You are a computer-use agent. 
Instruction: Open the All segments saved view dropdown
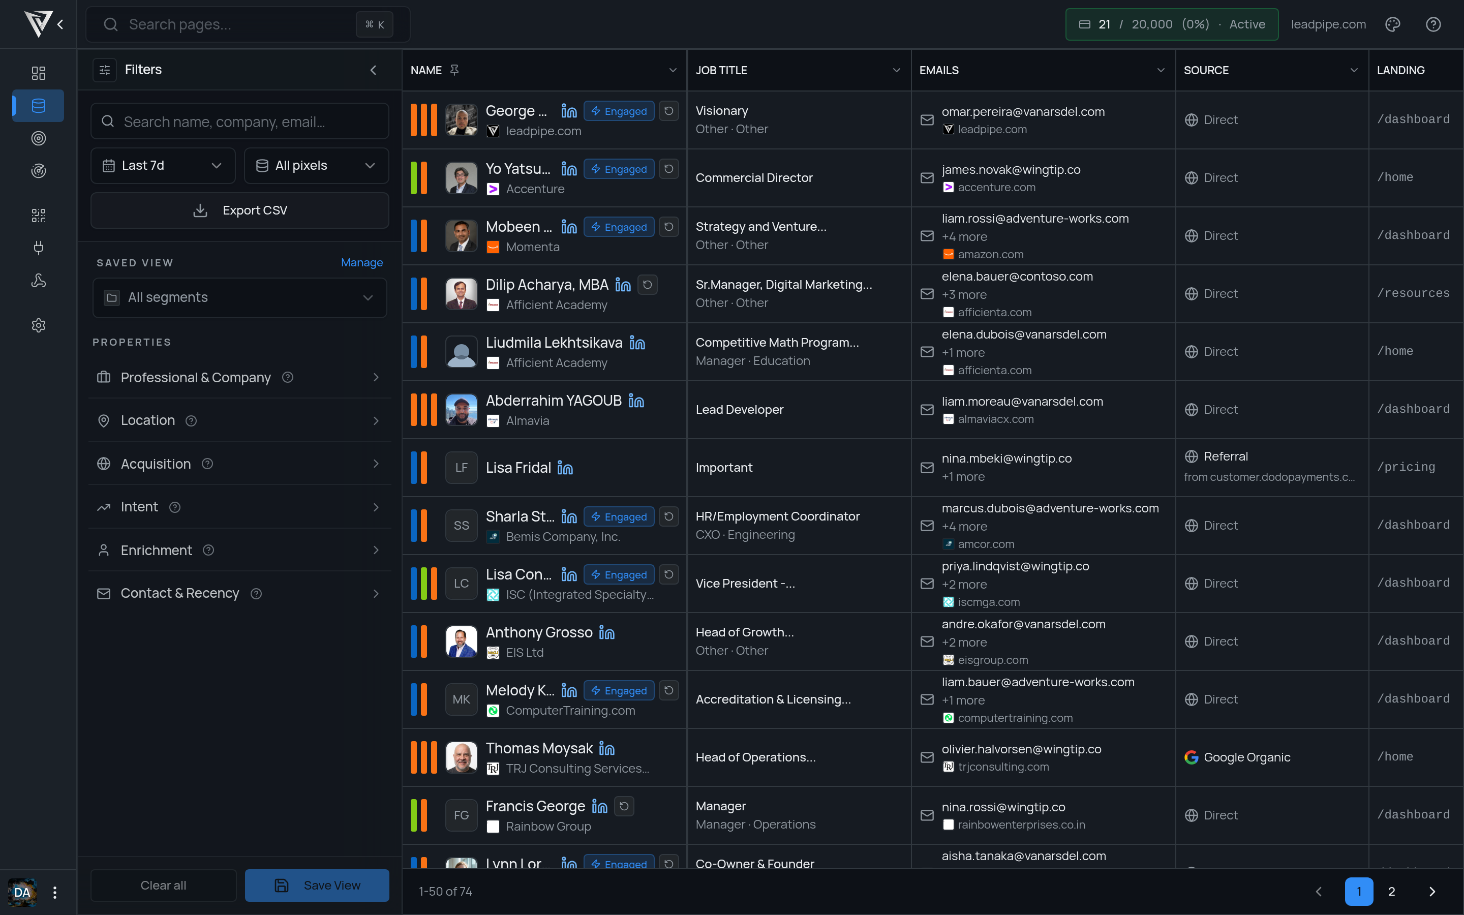click(x=239, y=298)
